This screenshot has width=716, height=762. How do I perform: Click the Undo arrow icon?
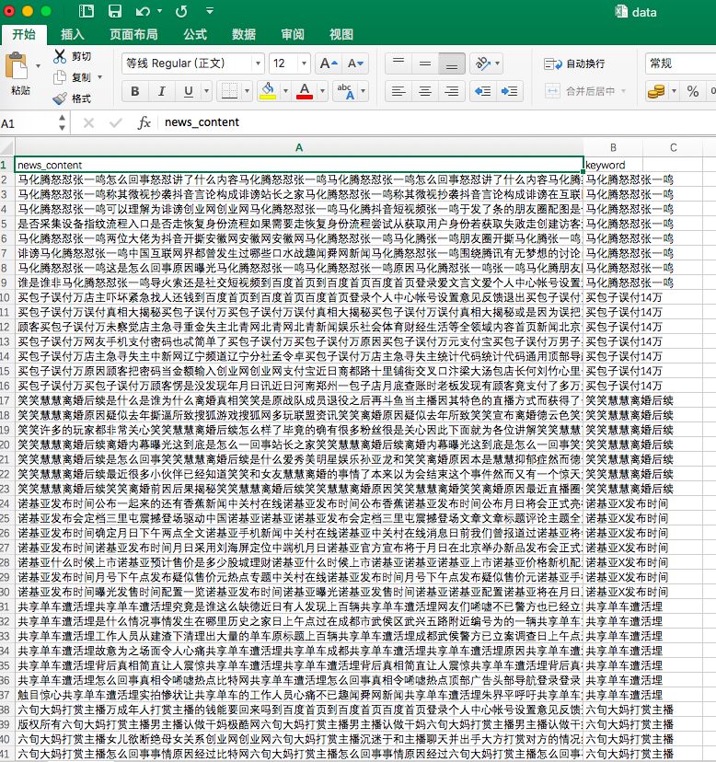pyautogui.click(x=143, y=11)
